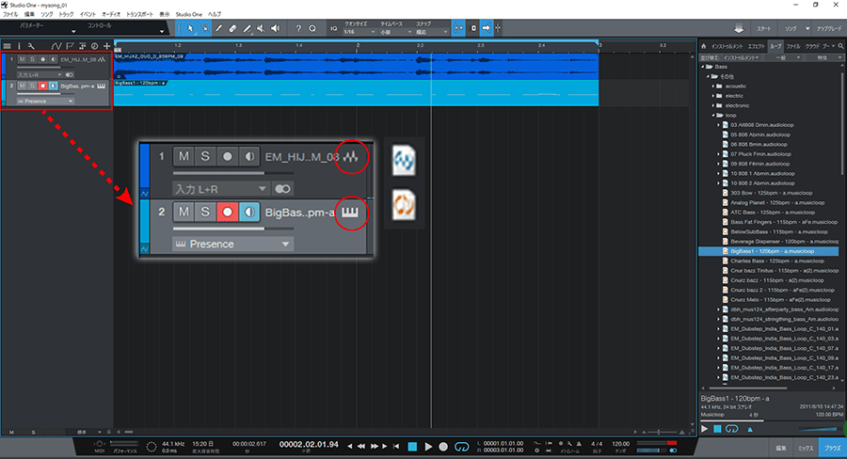This screenshot has height=459, width=847.
Task: Open the ファイル menu
Action: [10, 15]
